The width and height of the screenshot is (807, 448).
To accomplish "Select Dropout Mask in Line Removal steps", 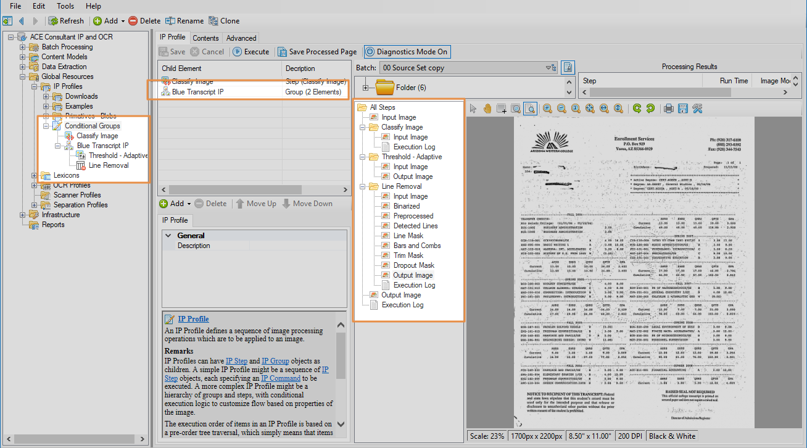I will pos(413,265).
